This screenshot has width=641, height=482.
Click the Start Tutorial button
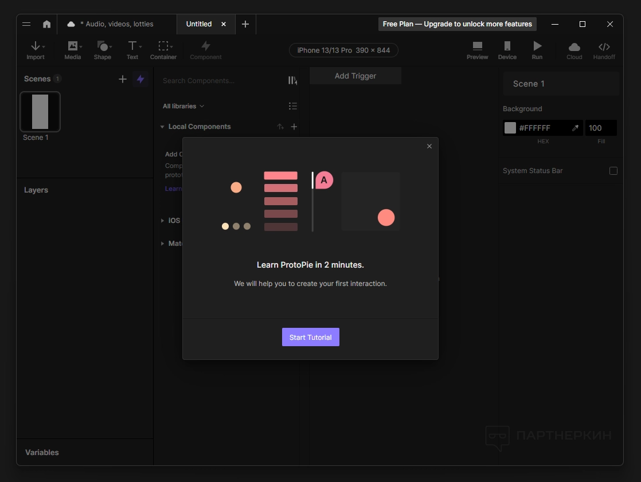coord(310,337)
